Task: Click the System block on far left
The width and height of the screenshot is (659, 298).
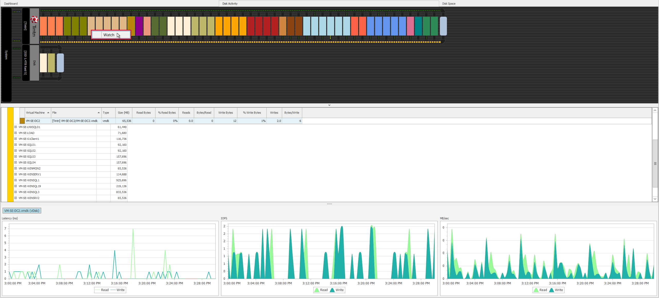Action: tap(6, 55)
